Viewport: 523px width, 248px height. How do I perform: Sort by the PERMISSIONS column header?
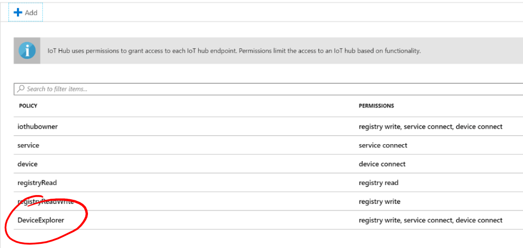376,106
